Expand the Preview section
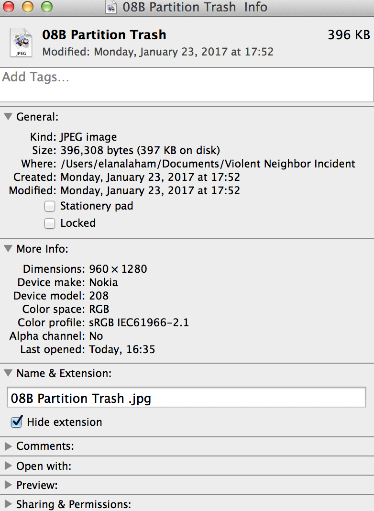This screenshot has width=374, height=511. pos(8,485)
